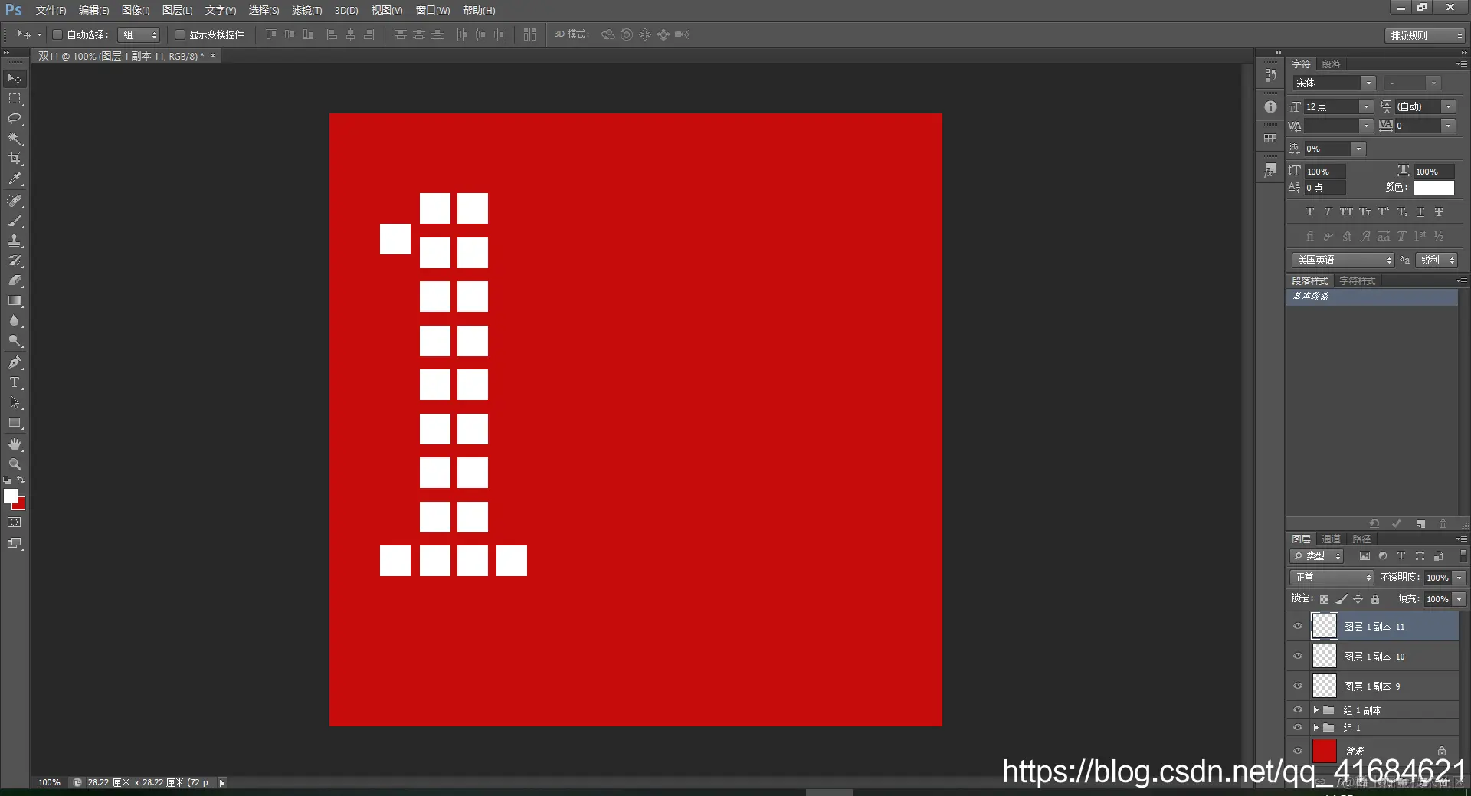The image size is (1471, 796).
Task: Select the Pen tool
Action: [x=15, y=362]
